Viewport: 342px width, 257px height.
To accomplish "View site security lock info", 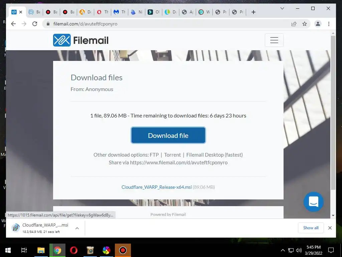I will tap(48, 24).
